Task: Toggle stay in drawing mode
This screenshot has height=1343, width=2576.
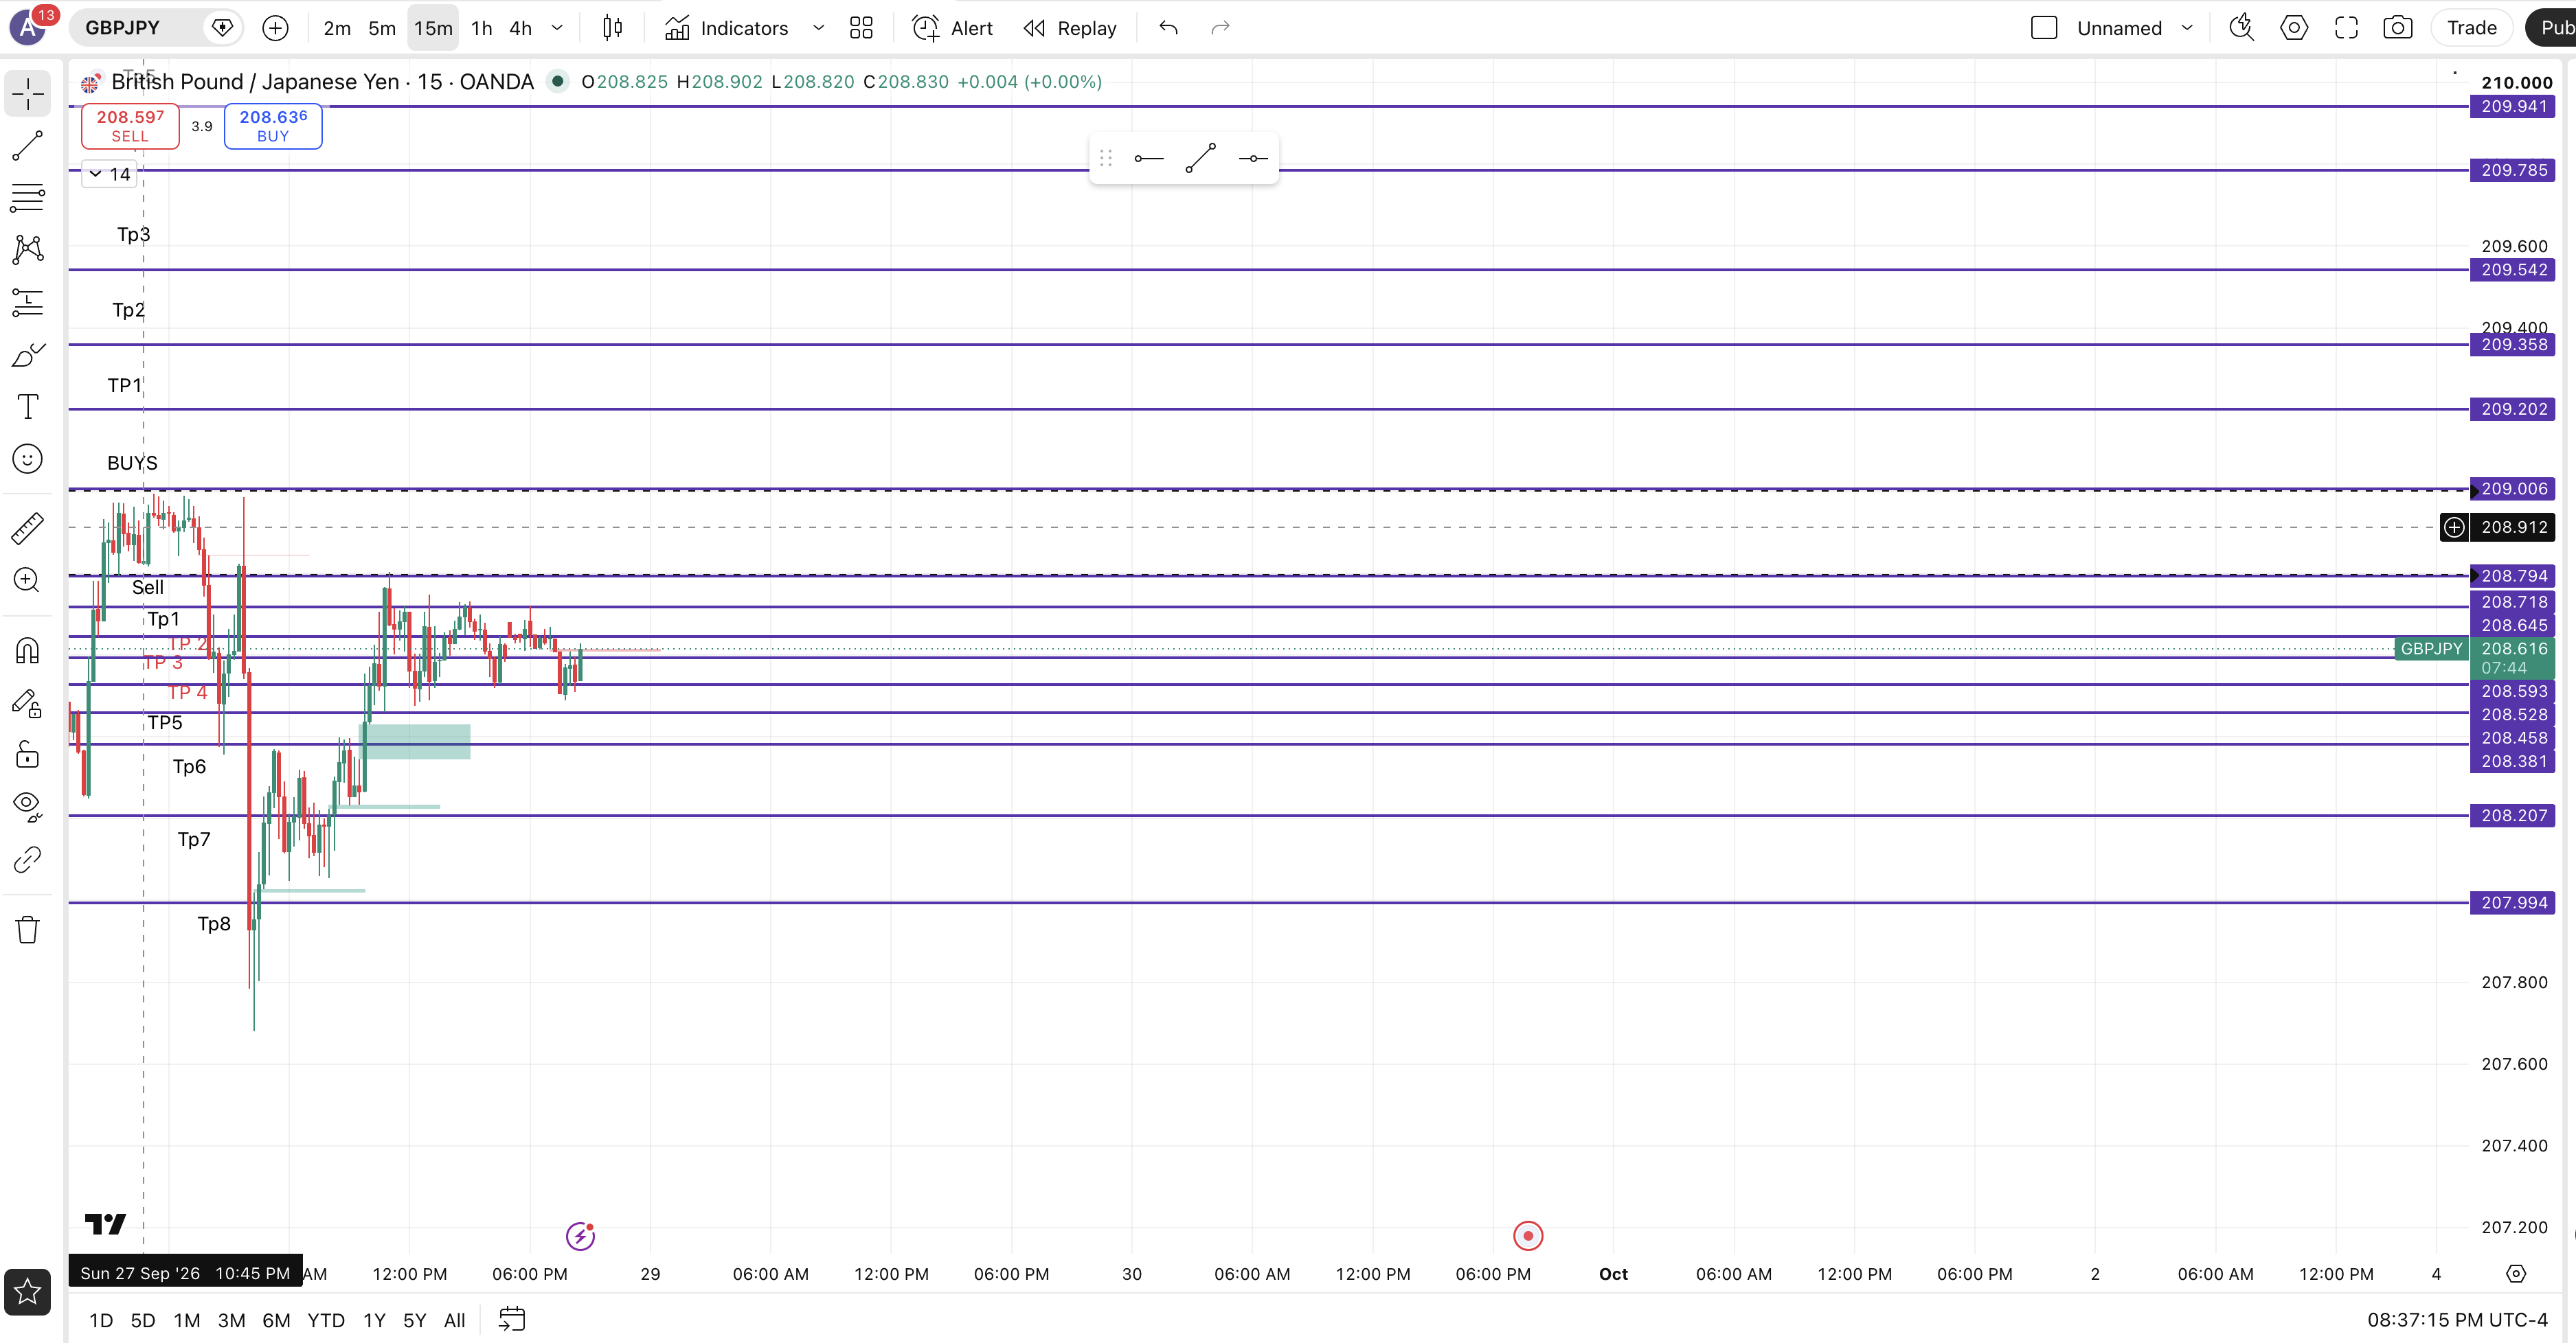Action: [x=27, y=704]
